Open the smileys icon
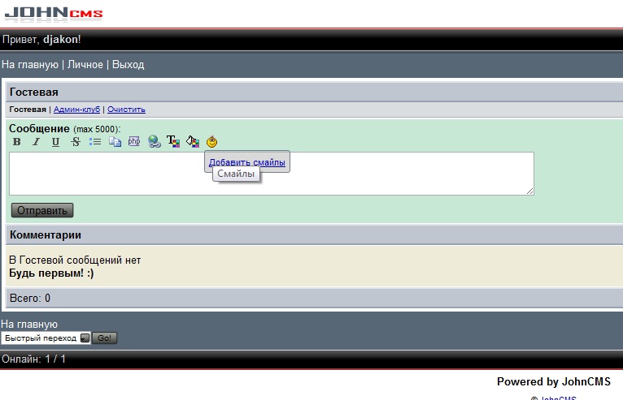The height and width of the screenshot is (400, 623). point(211,141)
